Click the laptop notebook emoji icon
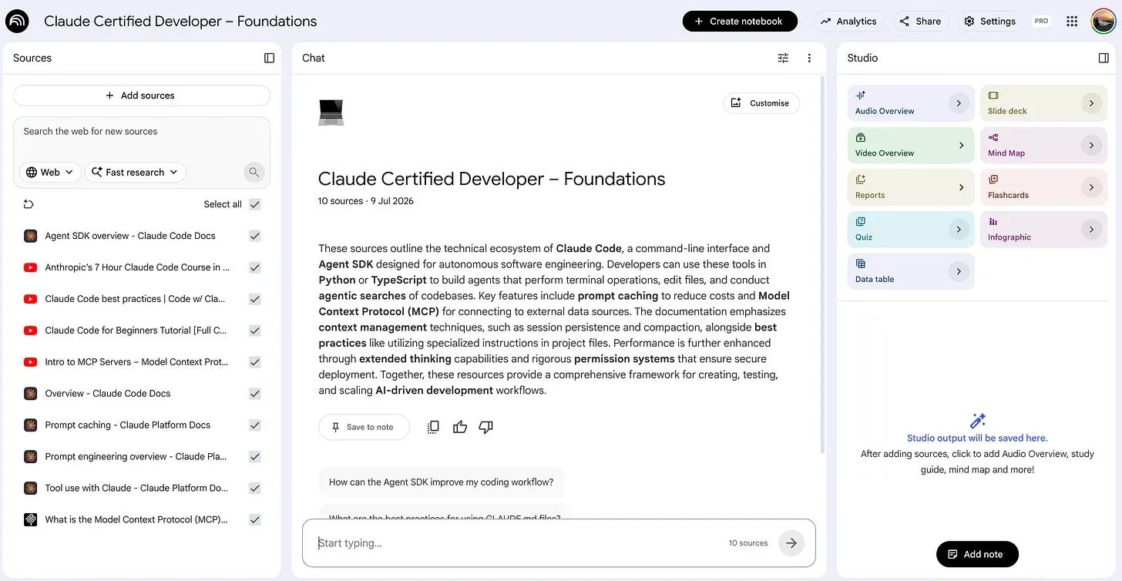The image size is (1122, 581). tap(331, 113)
